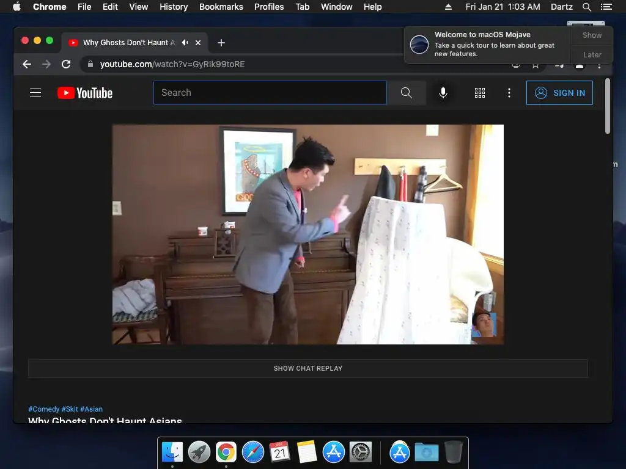The image size is (626, 469).
Task: Close the Why Ghosts Don't Haunt tab
Action: pos(198,43)
